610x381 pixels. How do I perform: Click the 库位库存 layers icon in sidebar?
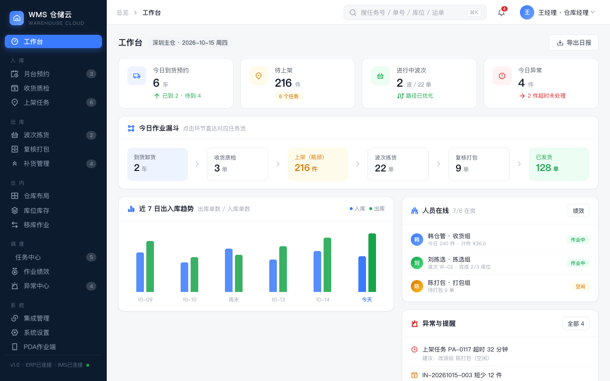(x=15, y=211)
